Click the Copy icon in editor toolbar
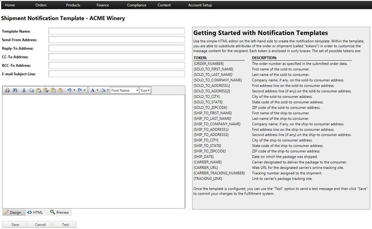 pos(32,90)
